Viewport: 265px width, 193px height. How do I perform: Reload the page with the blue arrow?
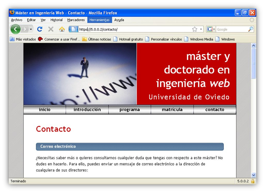pyautogui.click(x=40, y=29)
